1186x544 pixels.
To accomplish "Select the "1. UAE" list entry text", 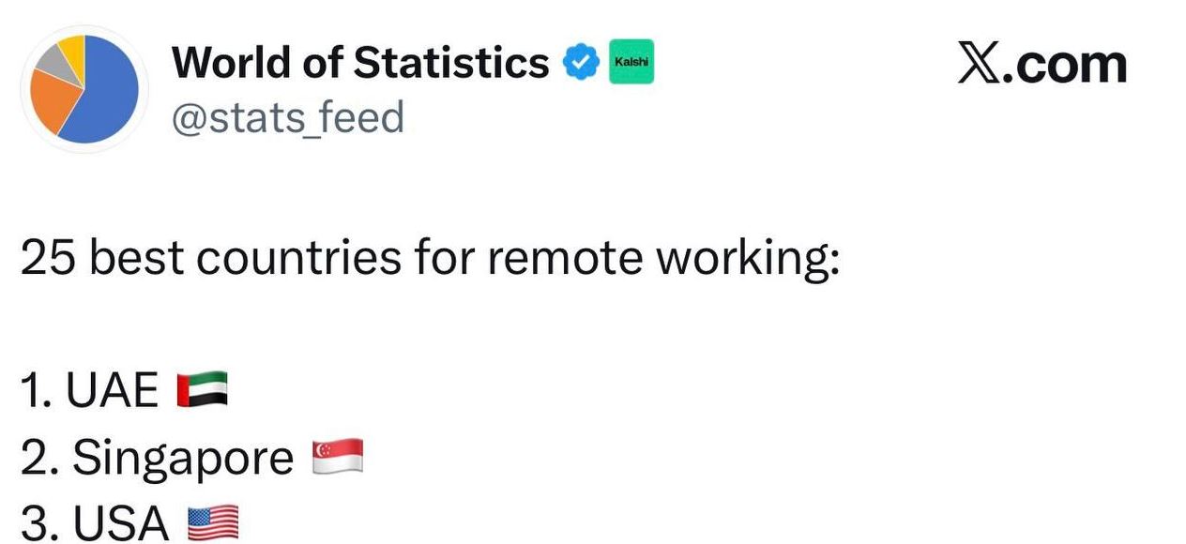I will (90, 390).
